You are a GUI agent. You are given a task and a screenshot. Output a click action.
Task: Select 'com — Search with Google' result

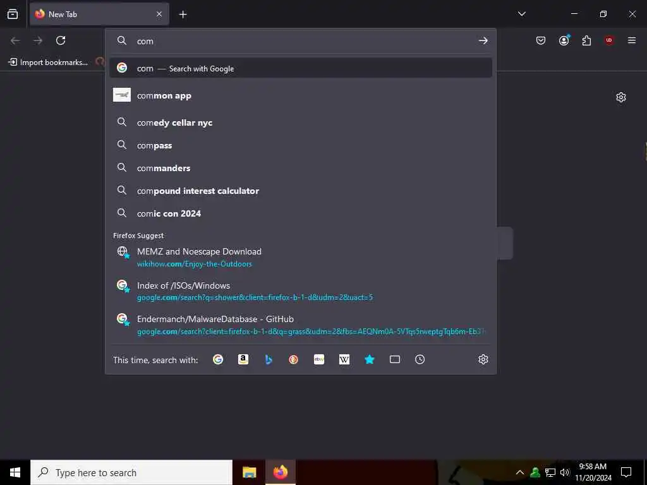point(300,68)
